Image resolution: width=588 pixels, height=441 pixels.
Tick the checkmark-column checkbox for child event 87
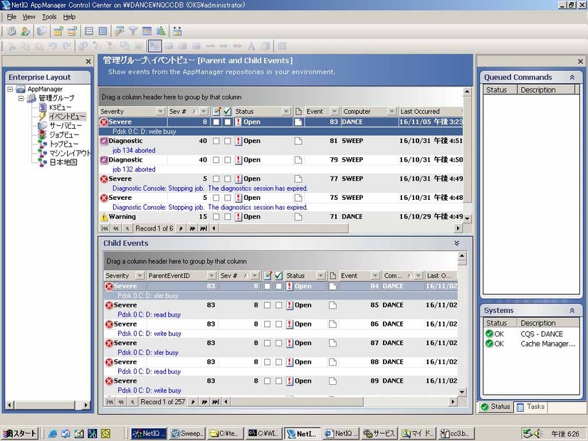pyautogui.click(x=278, y=343)
